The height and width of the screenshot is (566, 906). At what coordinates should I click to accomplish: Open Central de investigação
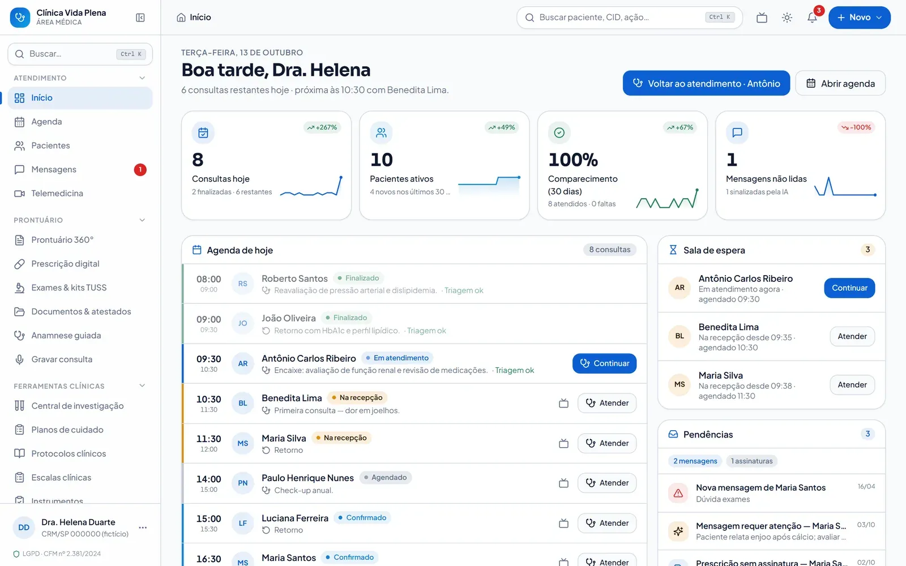pos(80,406)
